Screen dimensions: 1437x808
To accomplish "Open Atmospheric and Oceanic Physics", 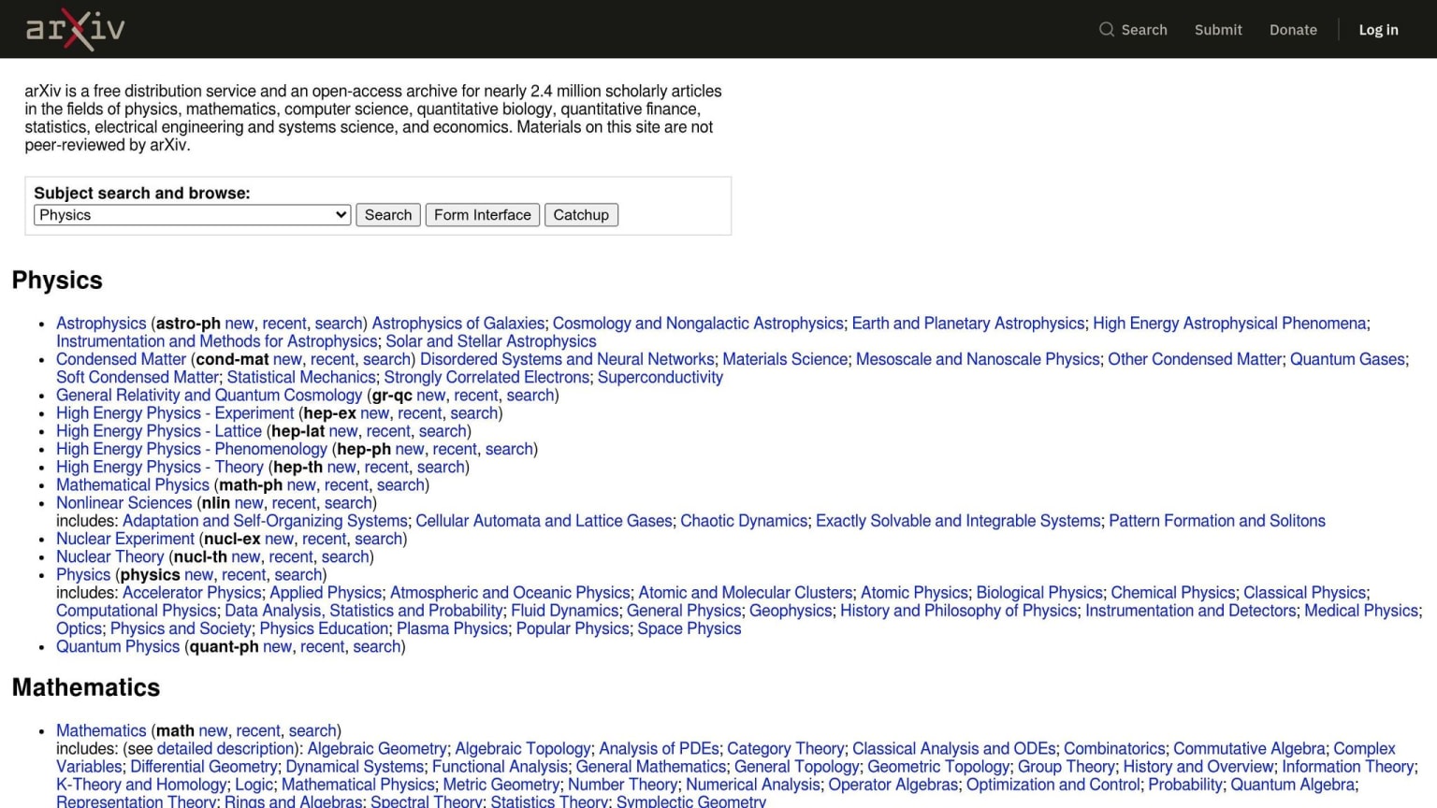I will click(510, 593).
